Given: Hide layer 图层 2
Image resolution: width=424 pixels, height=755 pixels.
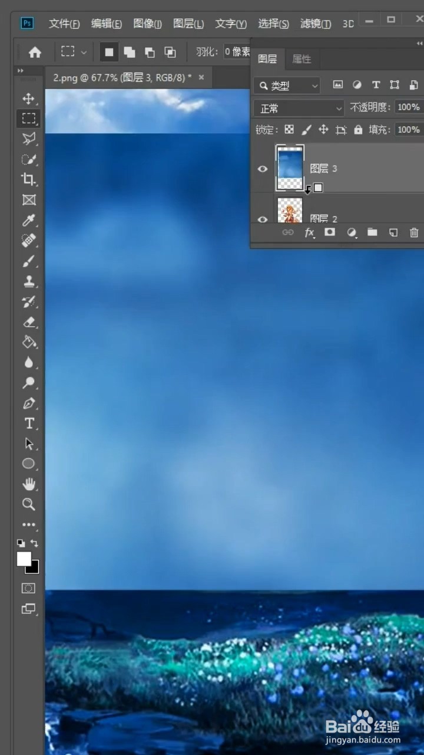Looking at the screenshot, I should pos(263,219).
